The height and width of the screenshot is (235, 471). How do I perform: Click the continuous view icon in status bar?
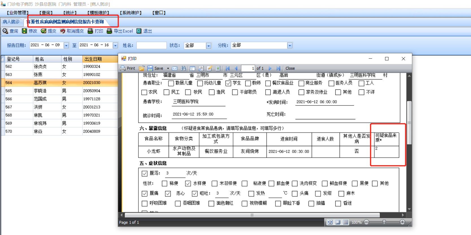tap(346, 222)
